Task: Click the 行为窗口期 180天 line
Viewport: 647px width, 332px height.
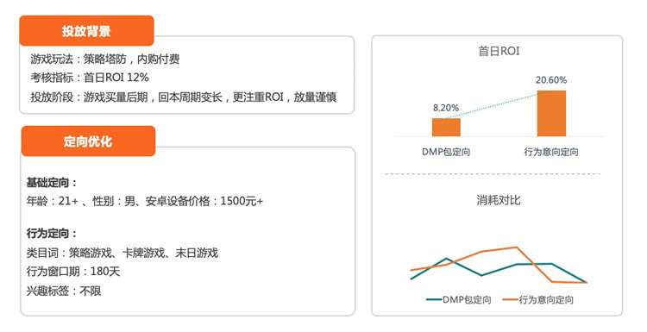Action: (x=73, y=272)
